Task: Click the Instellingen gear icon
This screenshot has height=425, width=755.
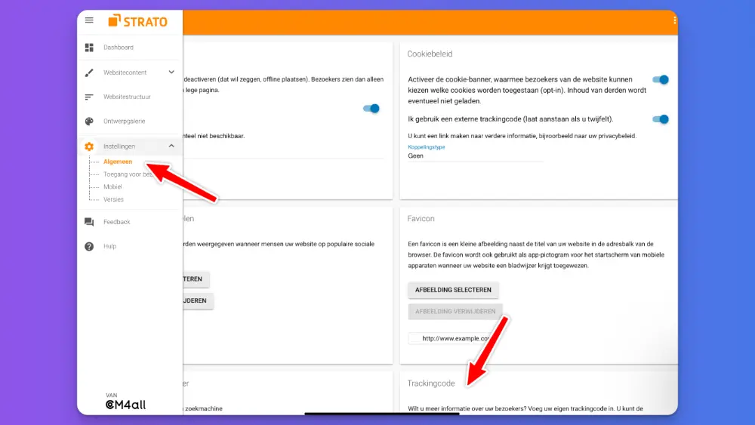Action: pos(89,146)
